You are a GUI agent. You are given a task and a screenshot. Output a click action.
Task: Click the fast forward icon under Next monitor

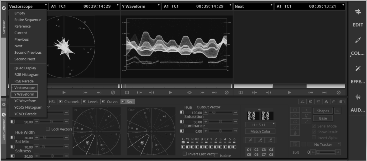325,92
